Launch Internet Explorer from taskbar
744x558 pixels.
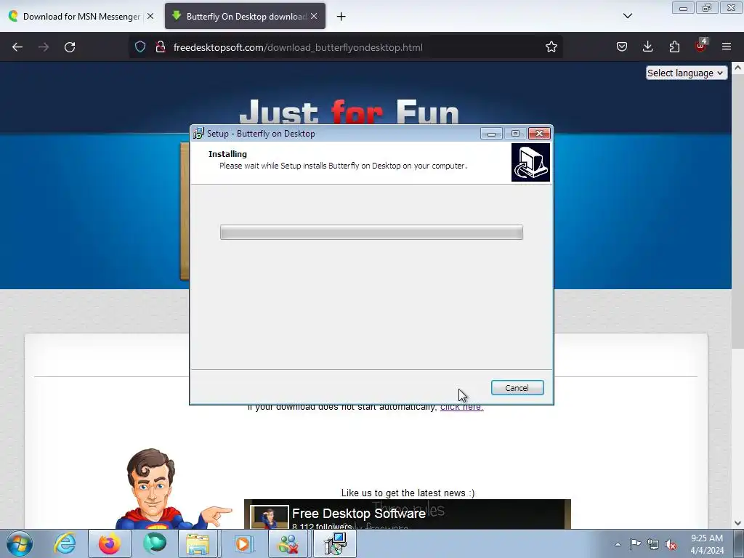tap(65, 543)
